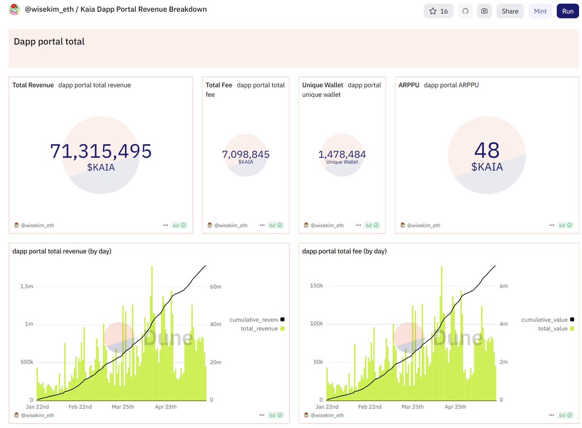The height and width of the screenshot is (428, 582).
Task: Click the 6d freshness badge on Unique Wallet card
Action: click(x=372, y=225)
